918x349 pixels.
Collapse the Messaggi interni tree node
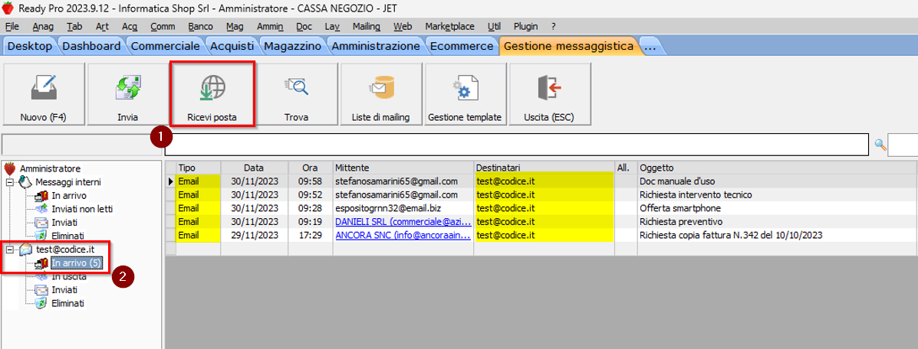(10, 182)
